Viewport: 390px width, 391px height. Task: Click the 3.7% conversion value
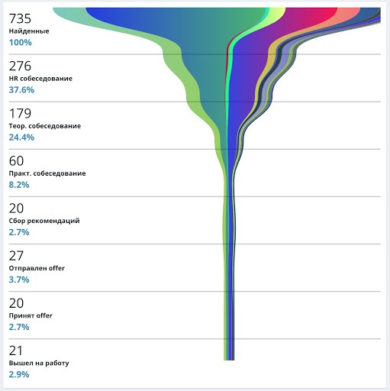19,280
